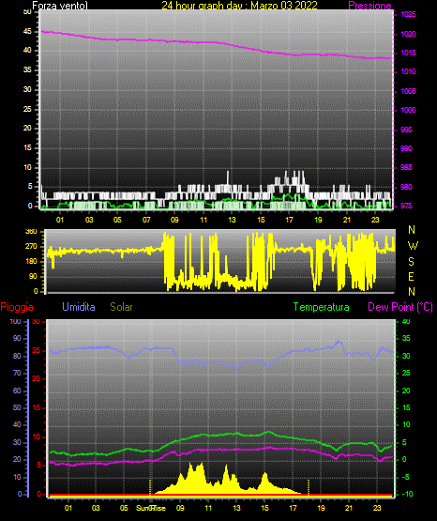Click the pressure axis value 975
The image size is (437, 521).
pyautogui.click(x=406, y=206)
